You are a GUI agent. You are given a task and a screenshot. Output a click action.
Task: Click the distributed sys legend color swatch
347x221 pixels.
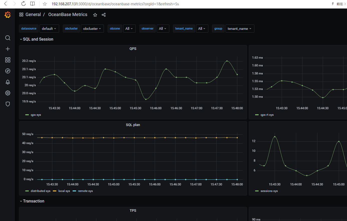tap(27, 191)
